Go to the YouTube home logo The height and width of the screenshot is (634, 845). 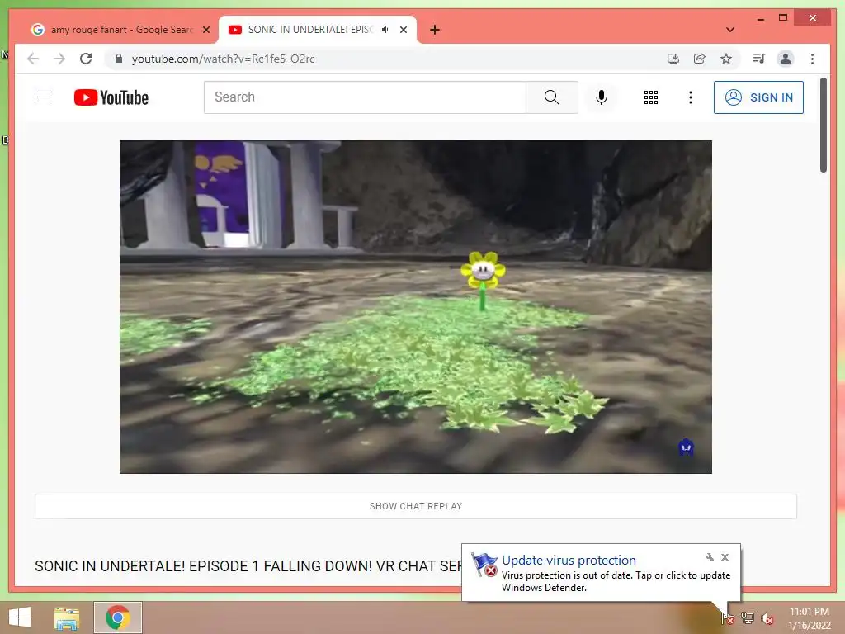pyautogui.click(x=111, y=97)
